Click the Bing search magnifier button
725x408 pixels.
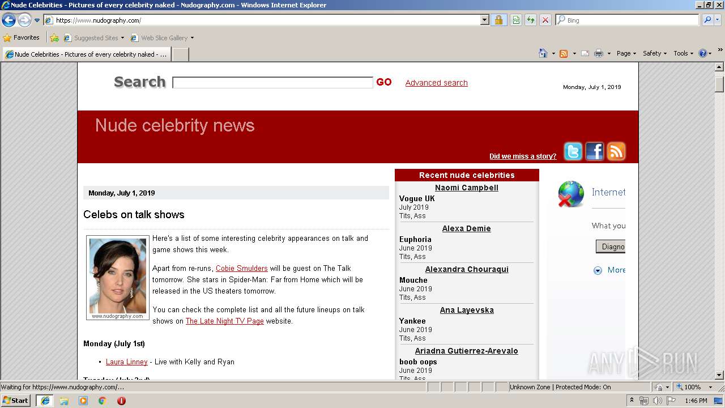707,20
